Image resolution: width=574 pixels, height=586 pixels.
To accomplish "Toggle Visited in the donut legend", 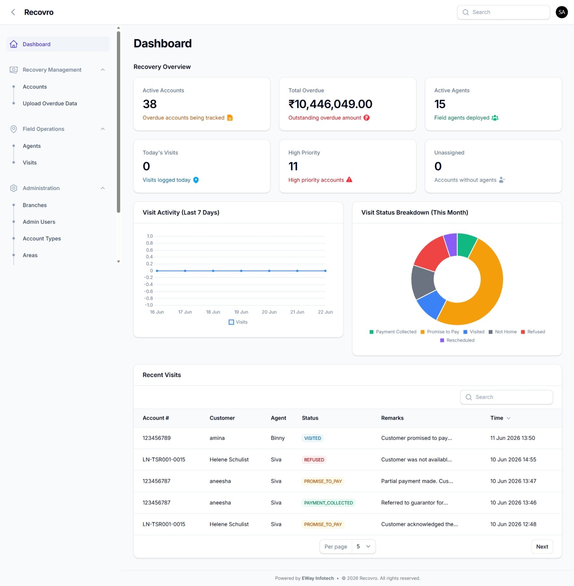I will point(474,332).
